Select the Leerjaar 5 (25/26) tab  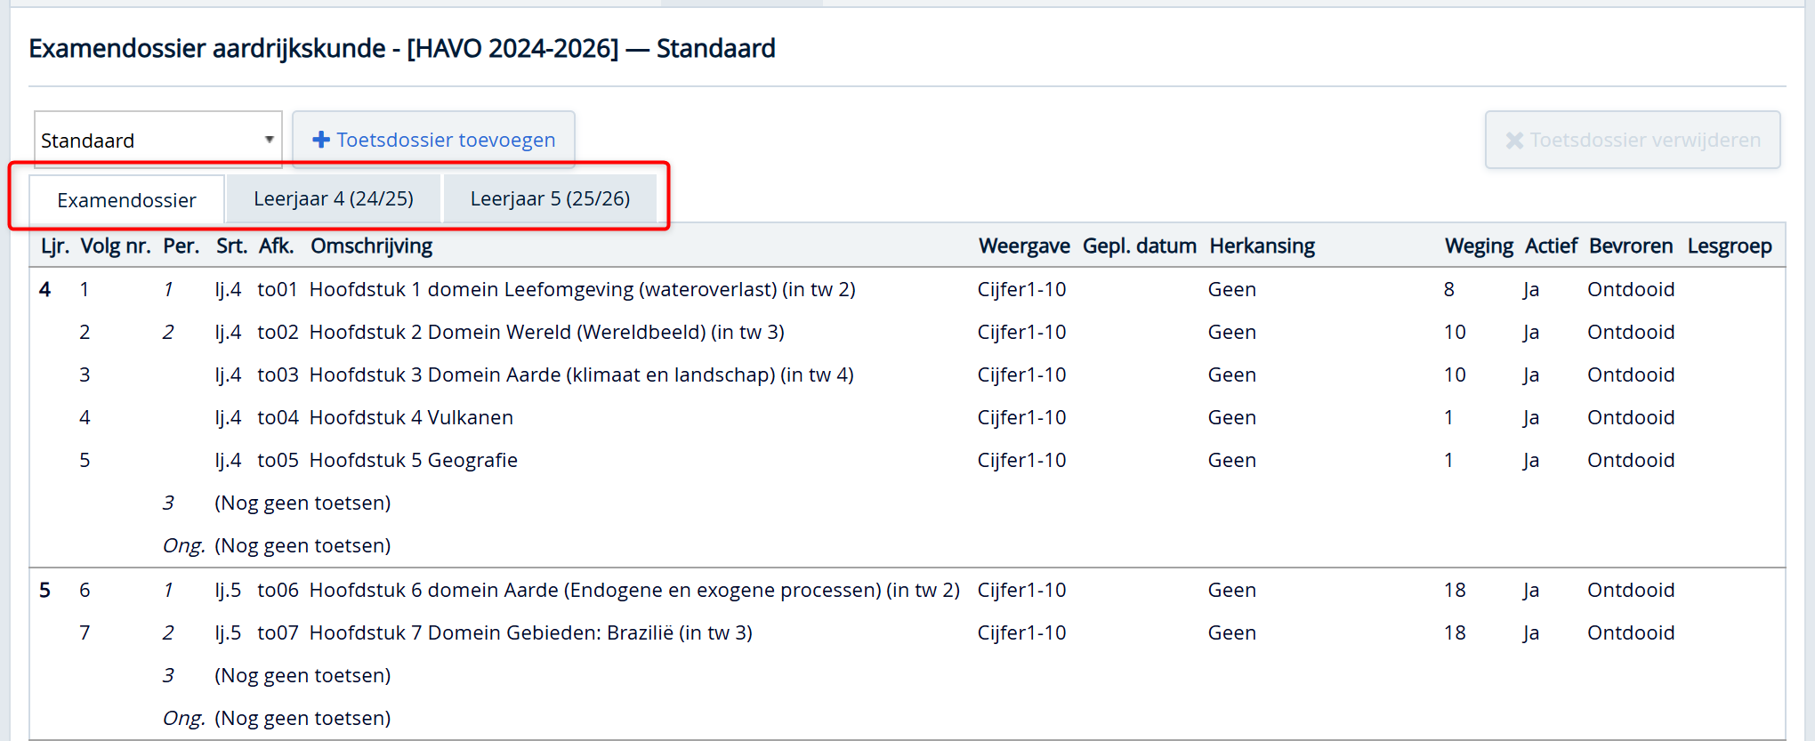click(x=550, y=198)
